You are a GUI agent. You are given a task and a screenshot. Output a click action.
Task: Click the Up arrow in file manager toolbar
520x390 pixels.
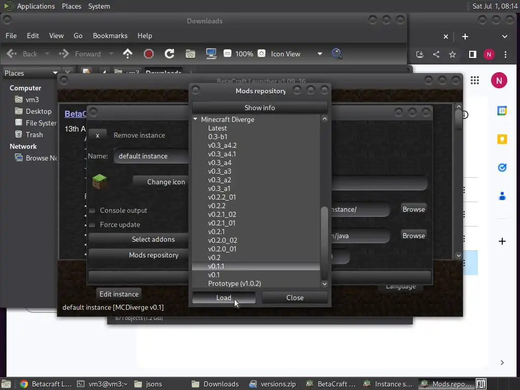127,54
